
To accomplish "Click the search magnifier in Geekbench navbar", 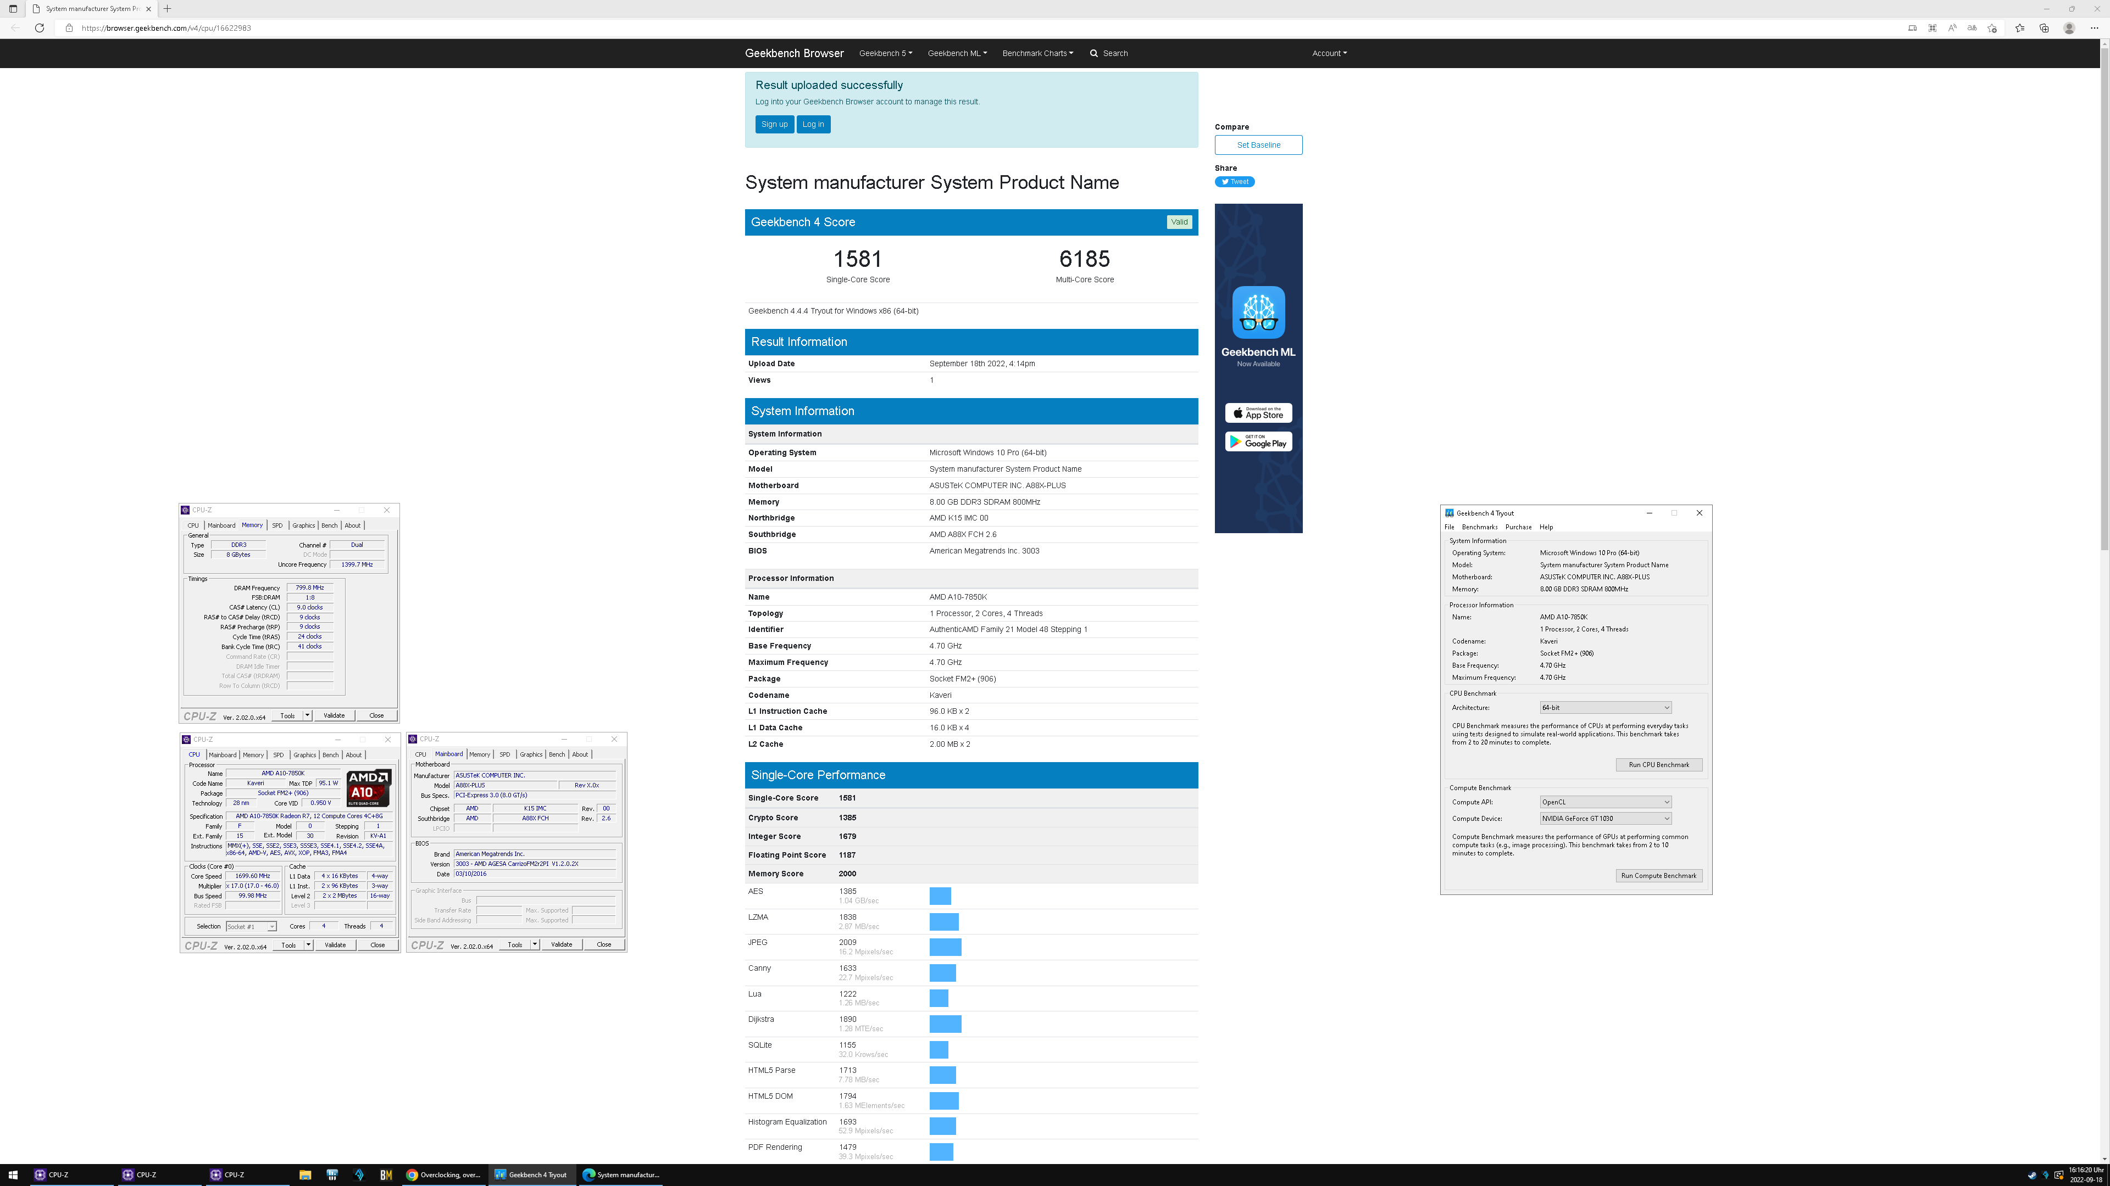I will click(1093, 53).
